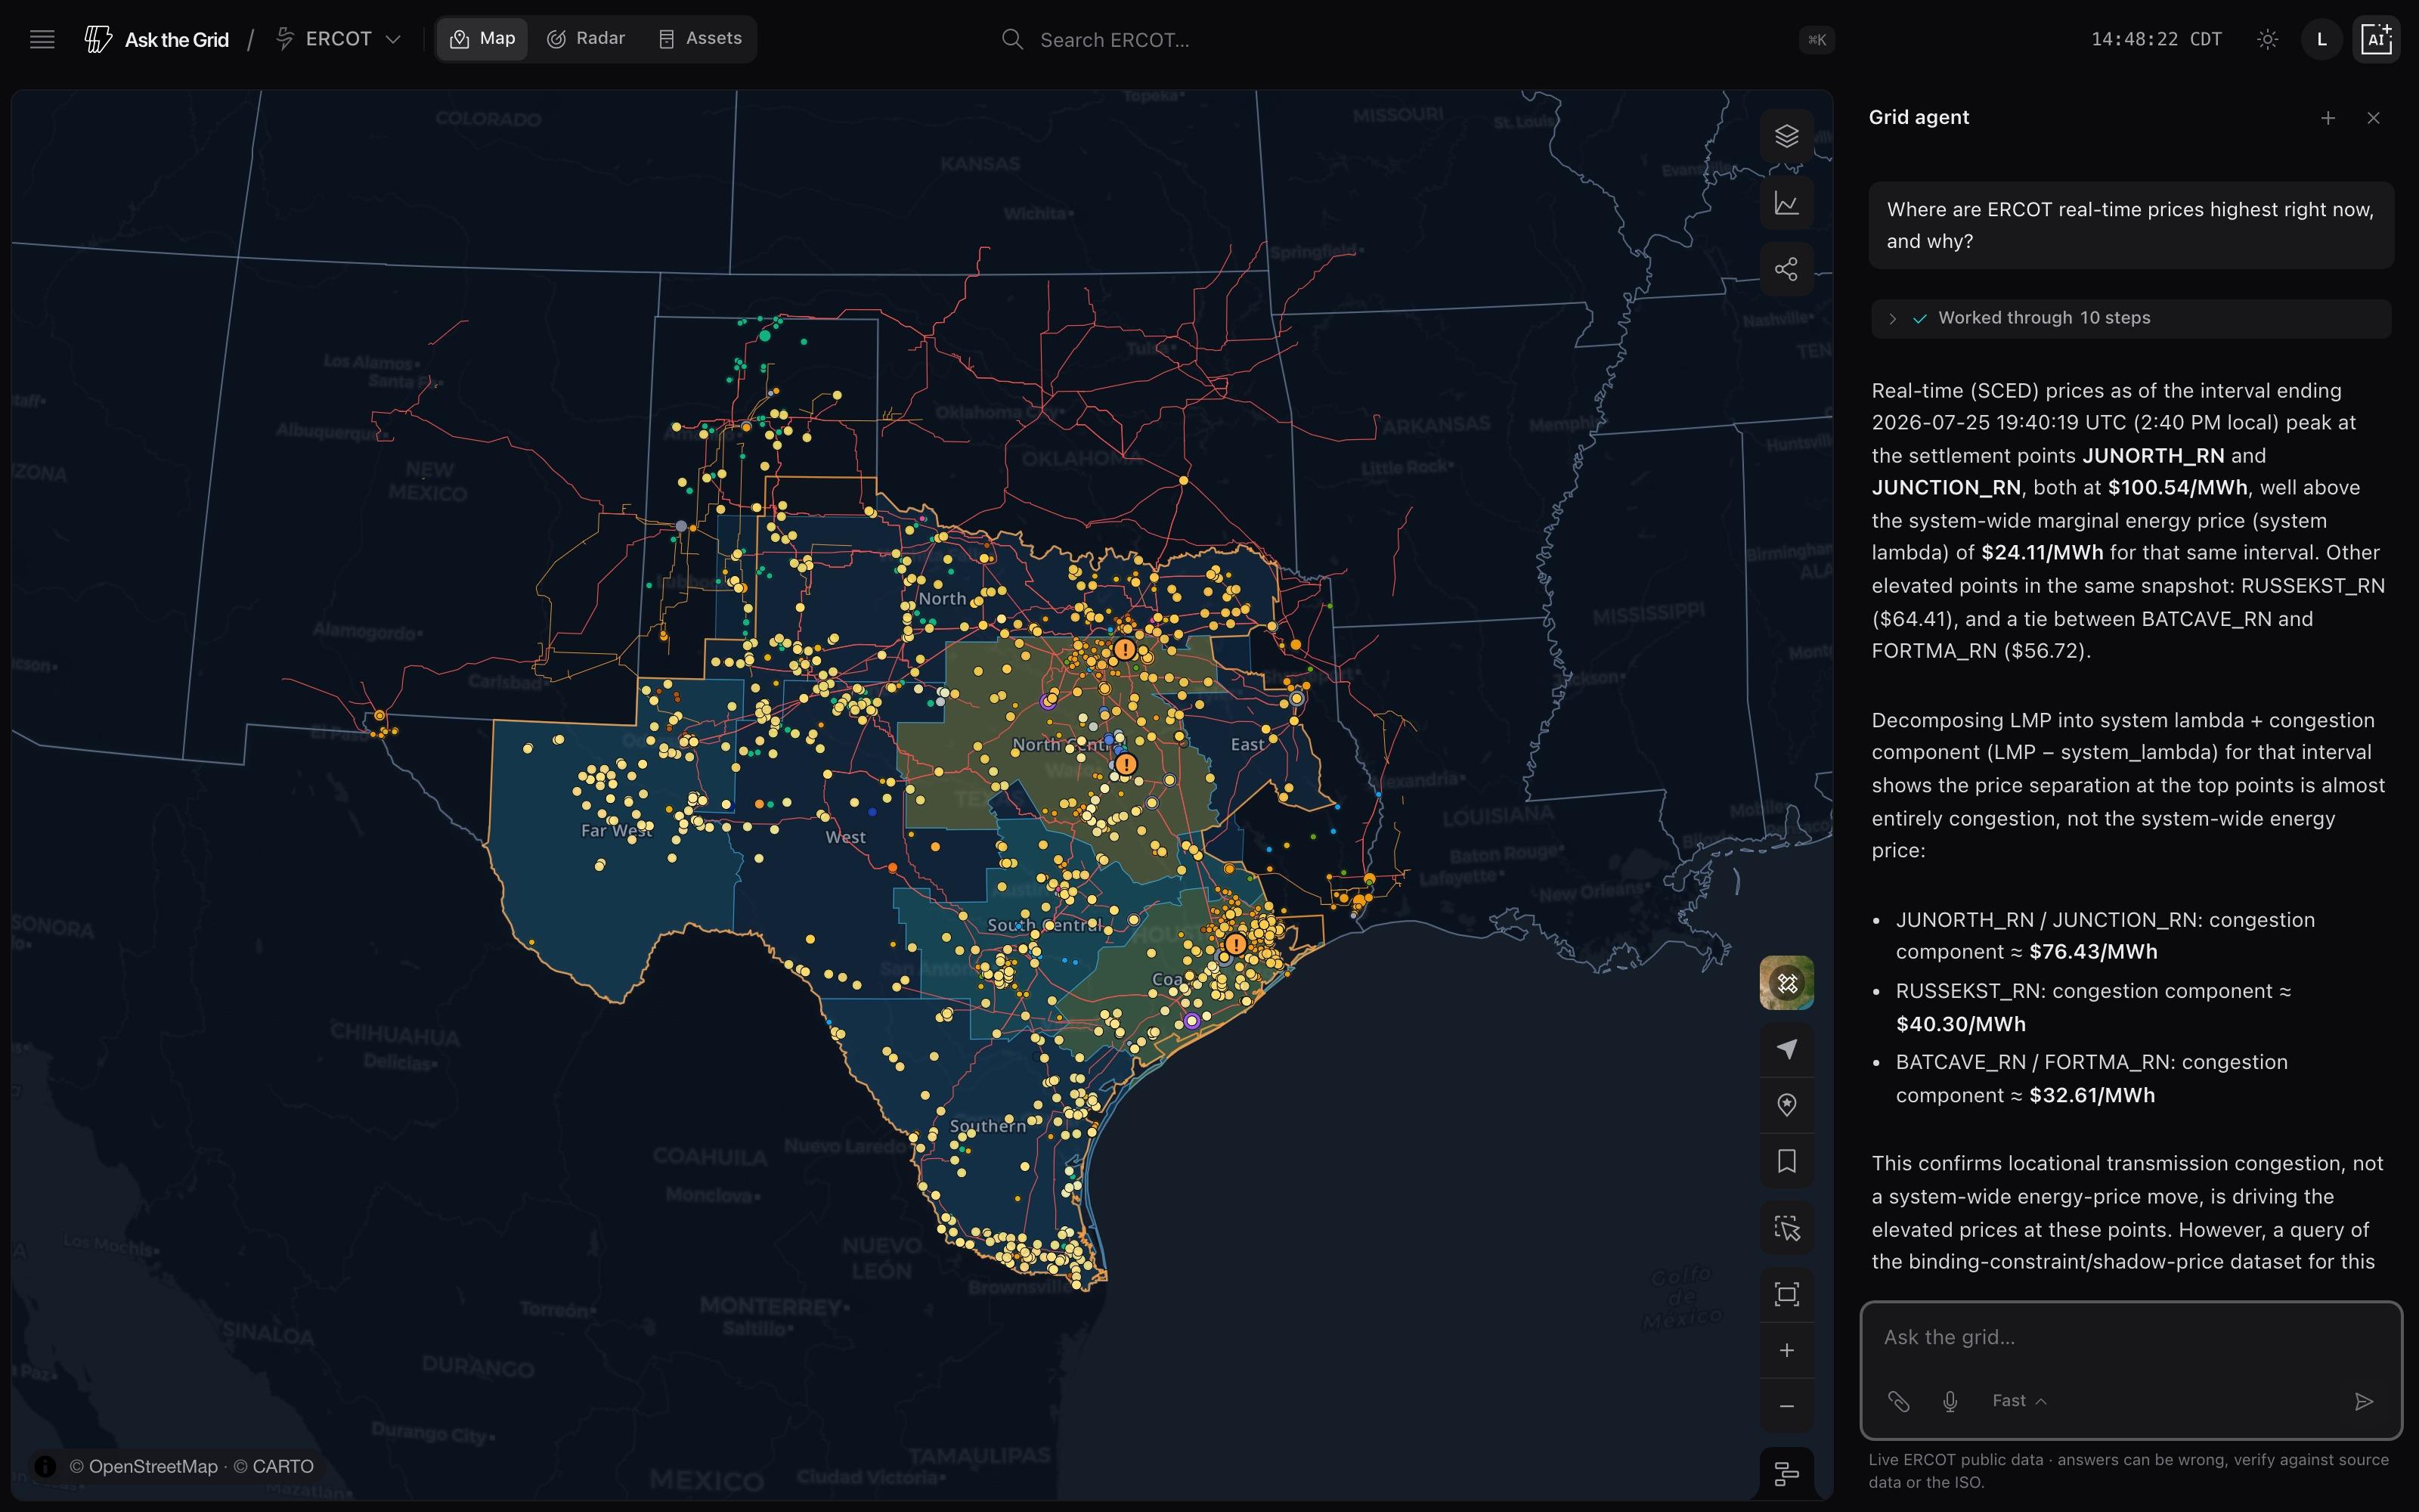Image resolution: width=2419 pixels, height=1512 pixels.
Task: Click the East zone label
Action: (1247, 744)
